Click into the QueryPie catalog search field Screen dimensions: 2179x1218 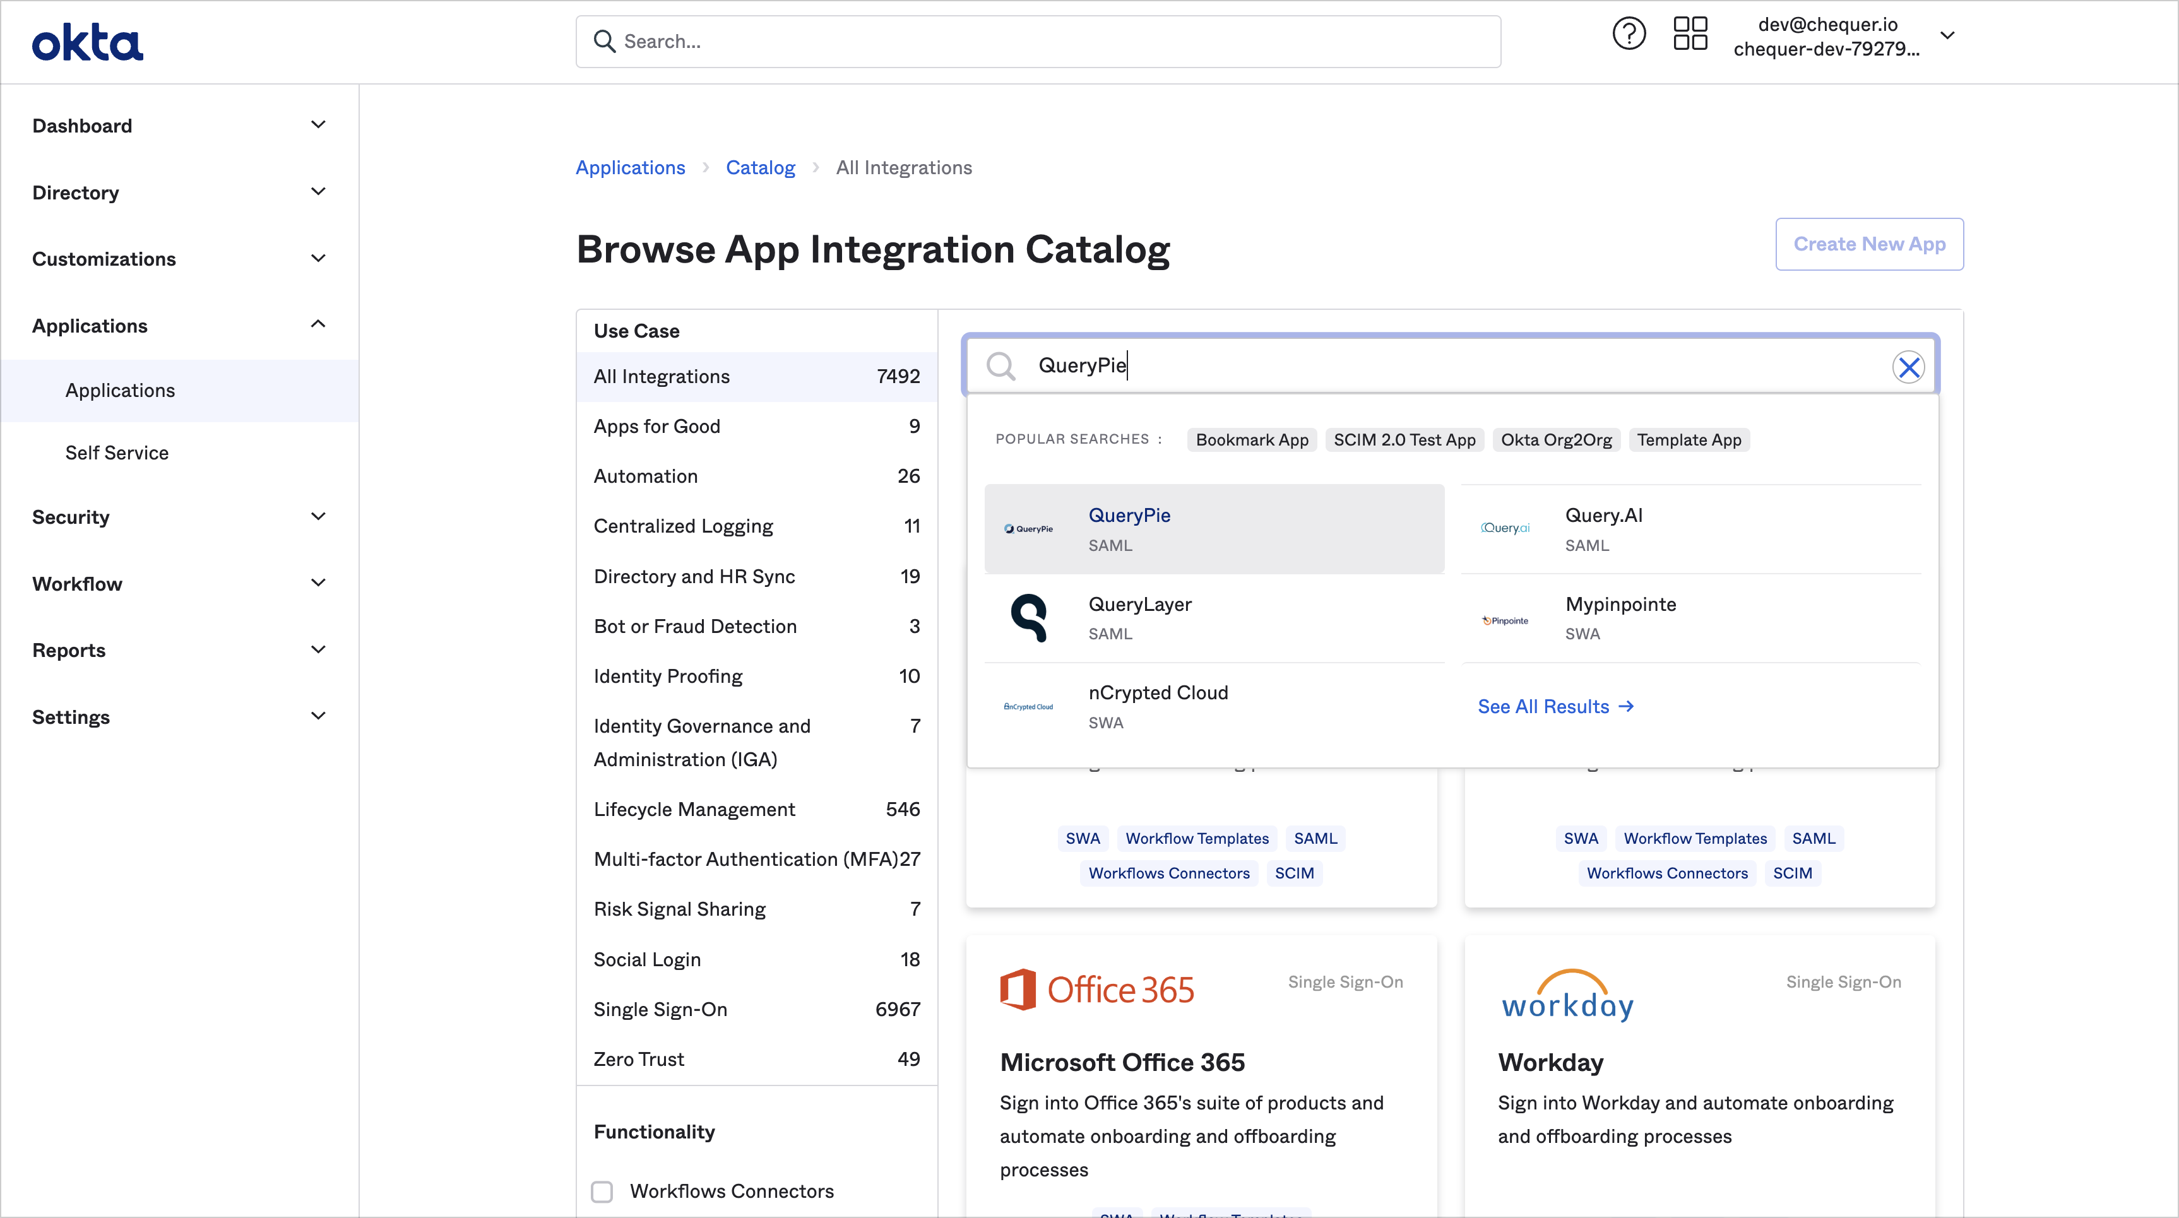[x=1451, y=365]
